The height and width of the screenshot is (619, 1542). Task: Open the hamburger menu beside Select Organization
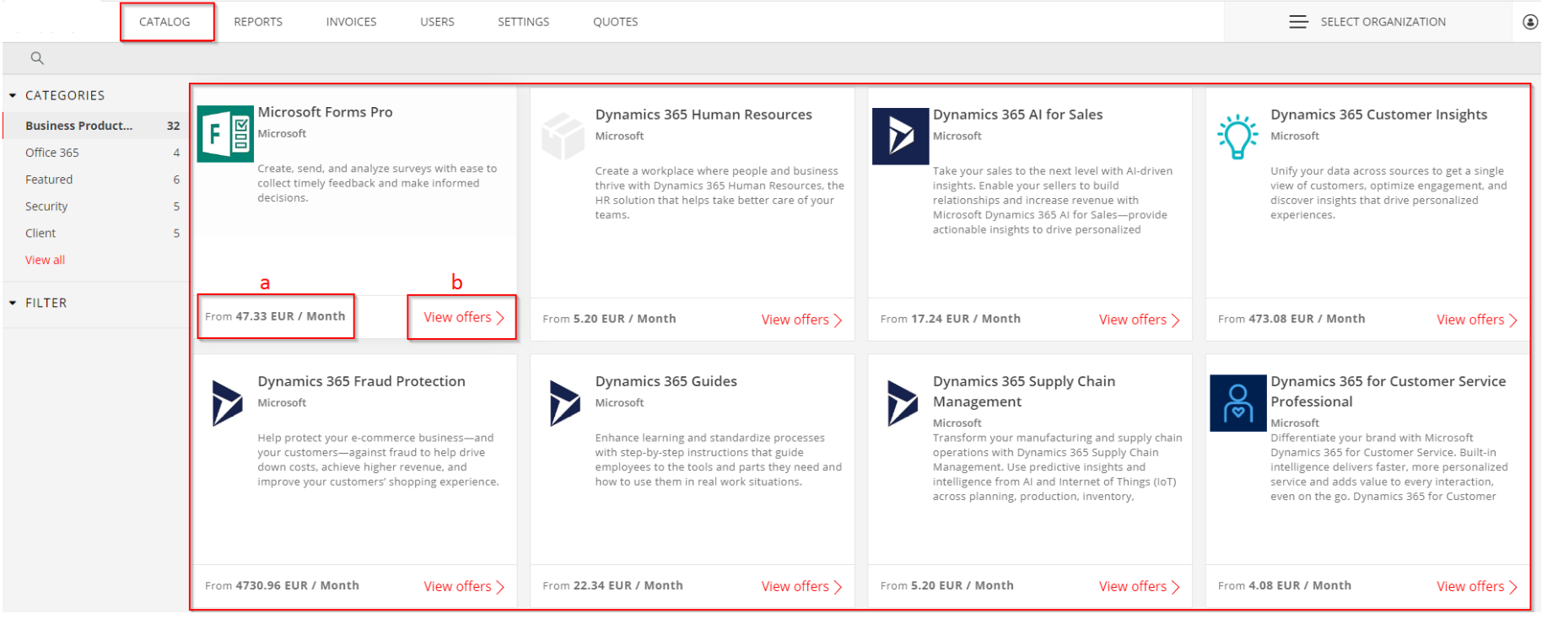(x=1298, y=22)
